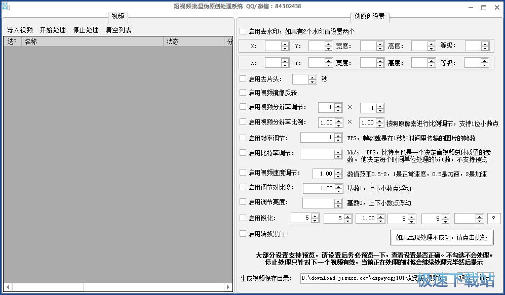Screen dimensions: 505x295
Task: Click 开始处理 to start processing
Action: [53, 30]
